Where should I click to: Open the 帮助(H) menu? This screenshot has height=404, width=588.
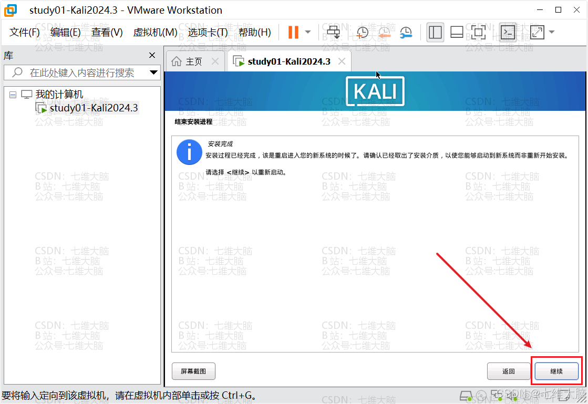255,33
